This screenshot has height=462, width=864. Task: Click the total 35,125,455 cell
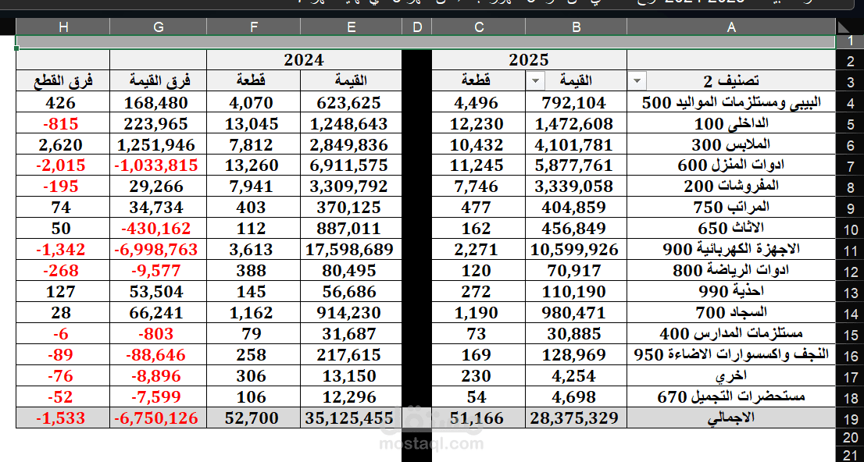click(349, 418)
